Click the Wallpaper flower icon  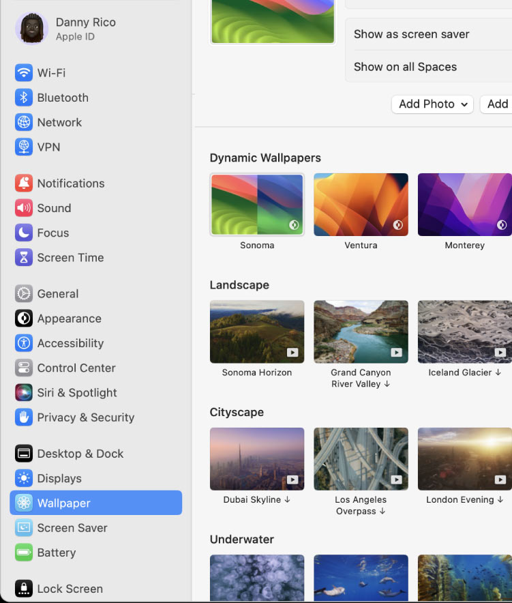24,503
